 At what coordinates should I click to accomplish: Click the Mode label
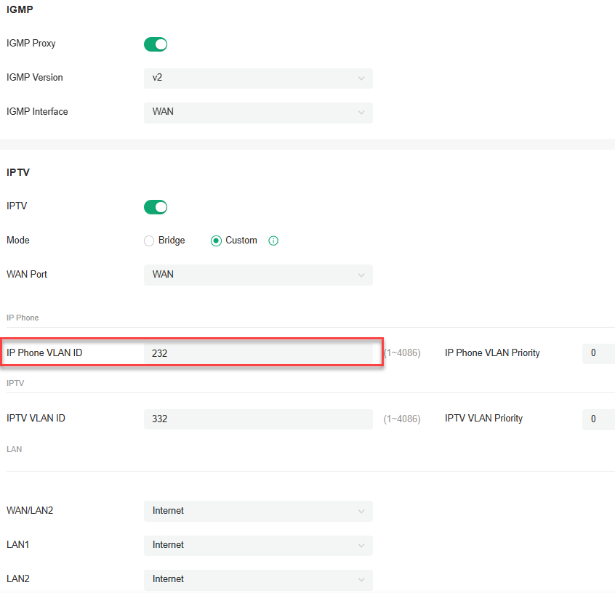tap(18, 240)
